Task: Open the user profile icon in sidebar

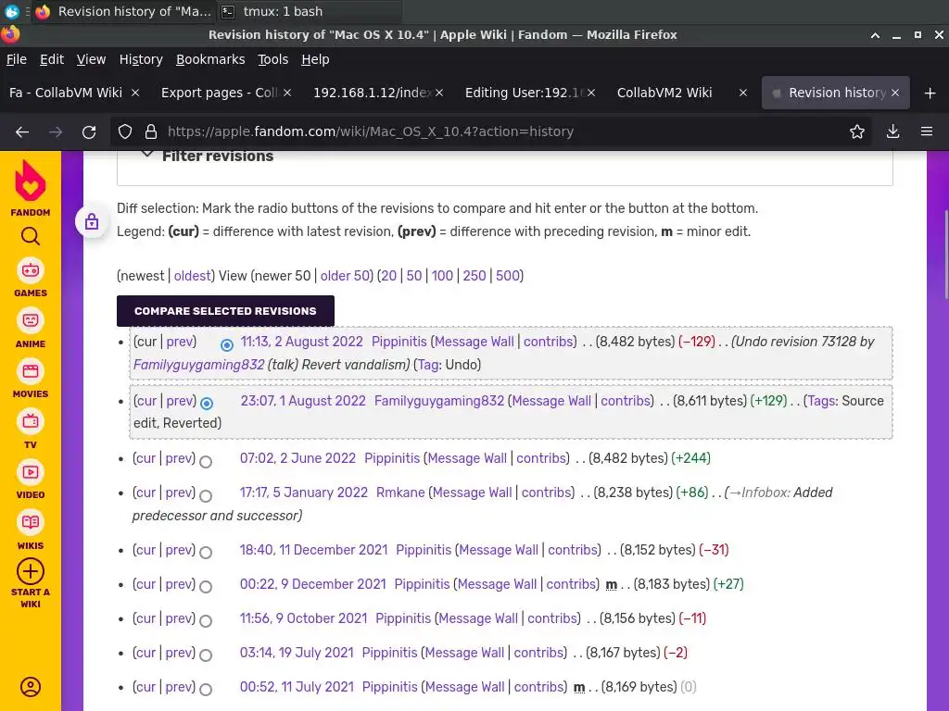Action: tap(31, 687)
